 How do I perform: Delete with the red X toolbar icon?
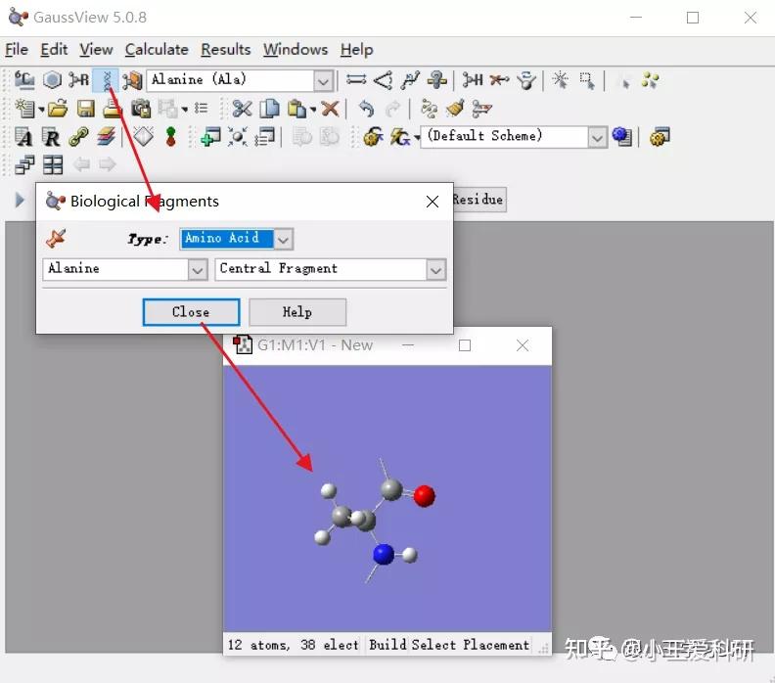tap(330, 109)
